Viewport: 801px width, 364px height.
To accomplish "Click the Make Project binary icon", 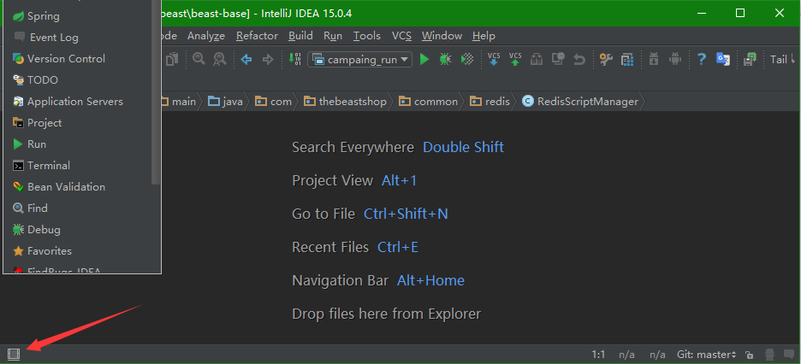I will (x=294, y=59).
